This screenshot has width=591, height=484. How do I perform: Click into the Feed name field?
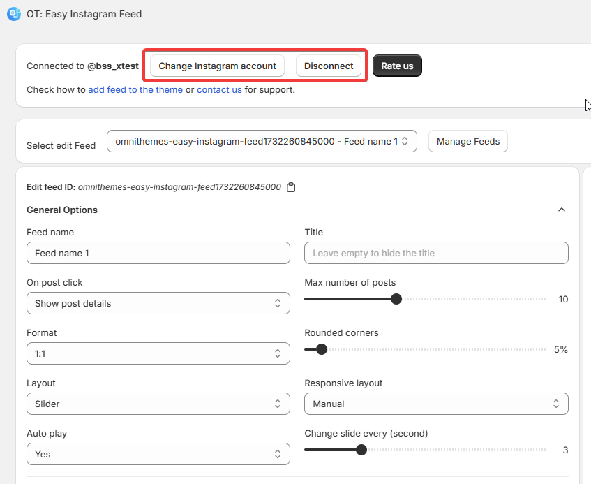tap(158, 253)
